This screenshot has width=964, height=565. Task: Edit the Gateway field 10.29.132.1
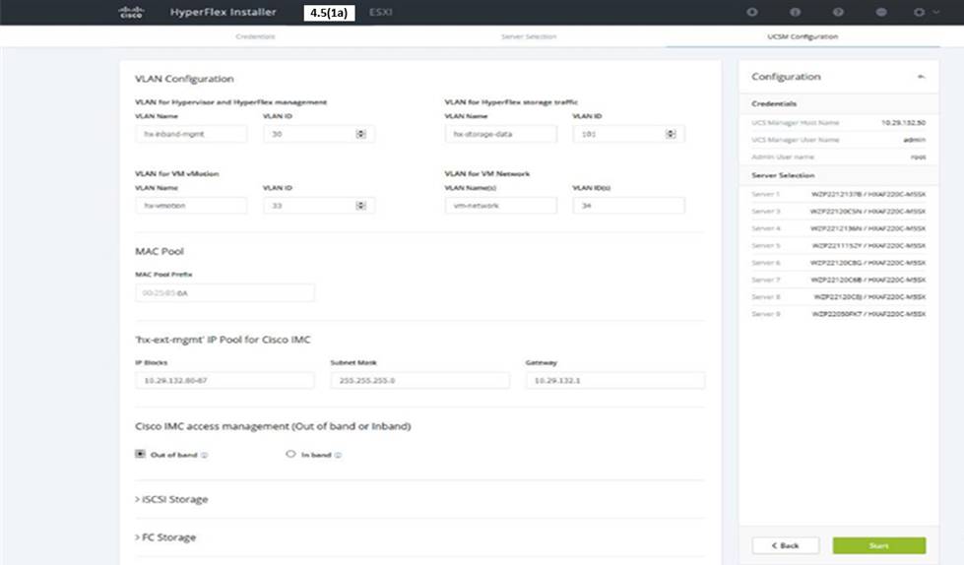click(x=615, y=381)
